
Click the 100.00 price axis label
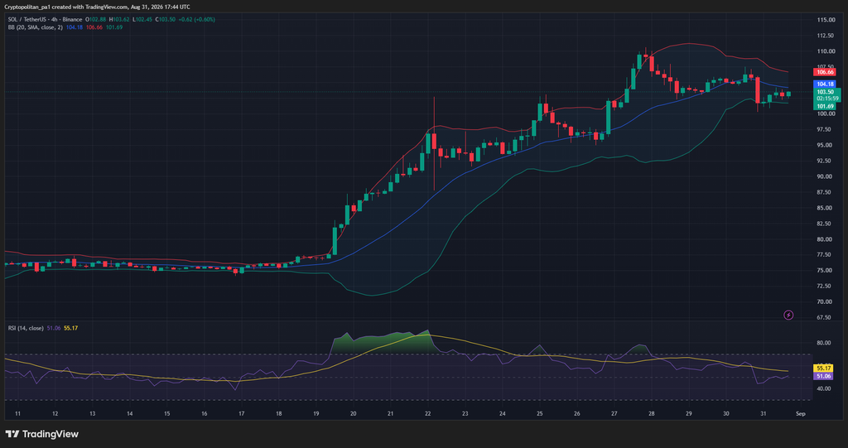[x=826, y=113]
